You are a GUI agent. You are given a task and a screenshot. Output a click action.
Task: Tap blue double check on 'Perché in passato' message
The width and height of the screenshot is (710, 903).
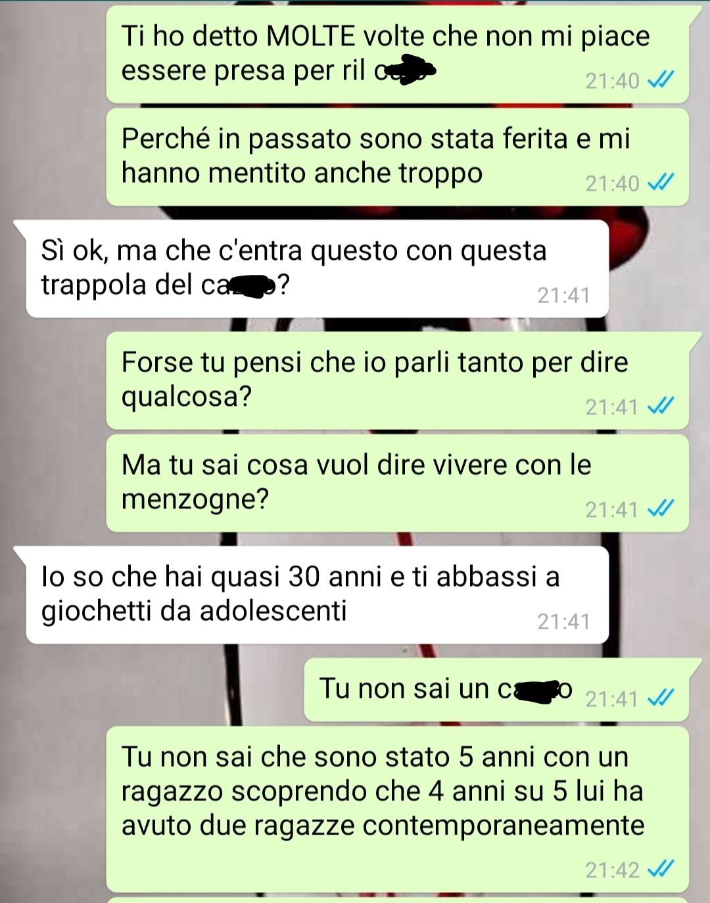click(661, 183)
